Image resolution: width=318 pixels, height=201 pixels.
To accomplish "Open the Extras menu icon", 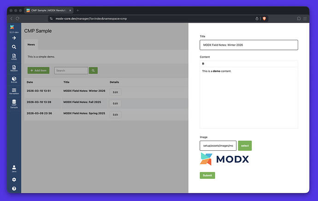I will 14,80.
